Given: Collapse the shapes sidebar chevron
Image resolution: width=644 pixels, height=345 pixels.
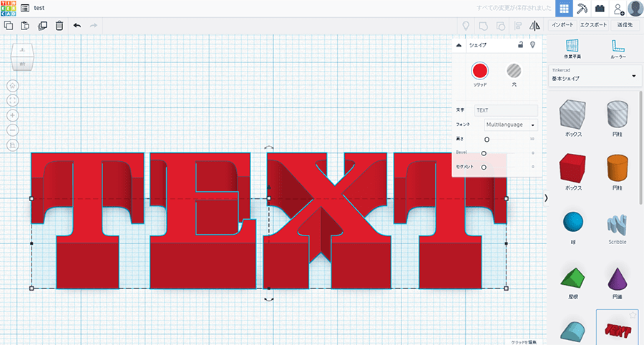Looking at the screenshot, I should [x=546, y=198].
